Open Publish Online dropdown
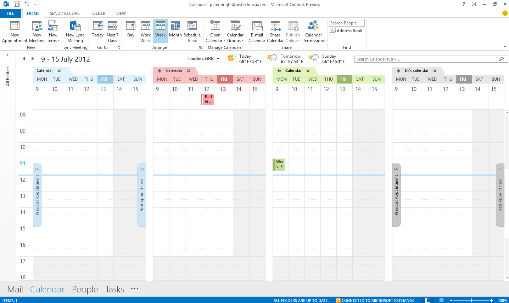This screenshot has height=303, width=509. click(293, 32)
